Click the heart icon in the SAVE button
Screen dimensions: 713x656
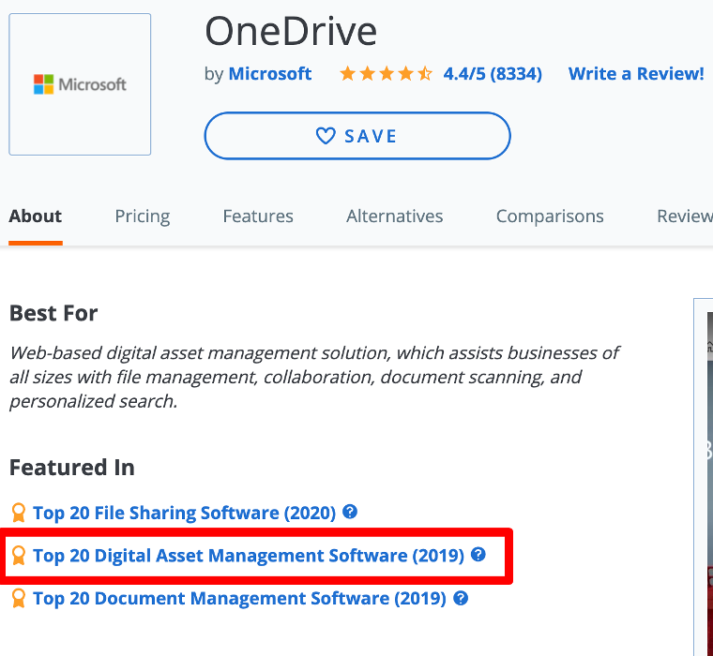tap(326, 136)
